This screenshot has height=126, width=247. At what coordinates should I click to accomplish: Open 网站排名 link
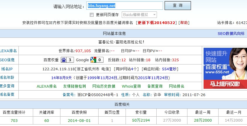pos(176,86)
